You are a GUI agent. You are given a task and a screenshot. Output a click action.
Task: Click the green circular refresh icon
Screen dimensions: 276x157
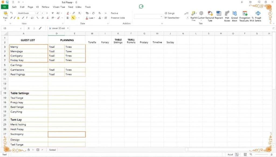point(141,6)
